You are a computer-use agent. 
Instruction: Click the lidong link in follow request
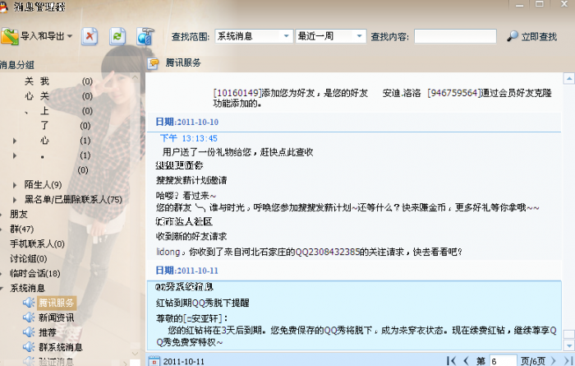click(168, 252)
